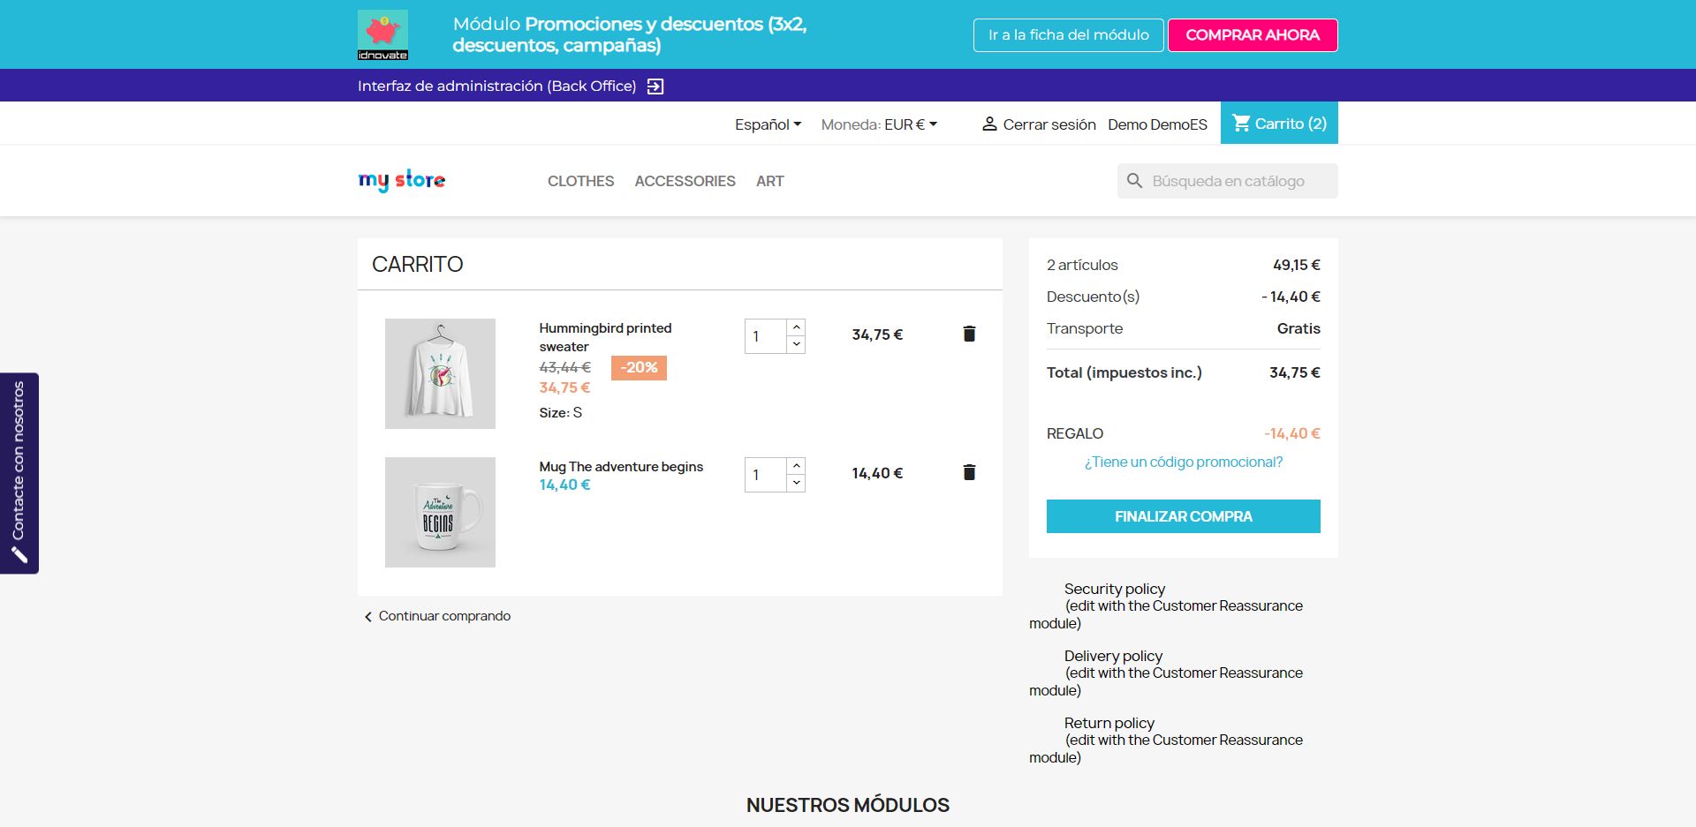Increase quantity of Mug The adventure begins
Image resolution: width=1696 pixels, height=827 pixels.
tap(796, 466)
